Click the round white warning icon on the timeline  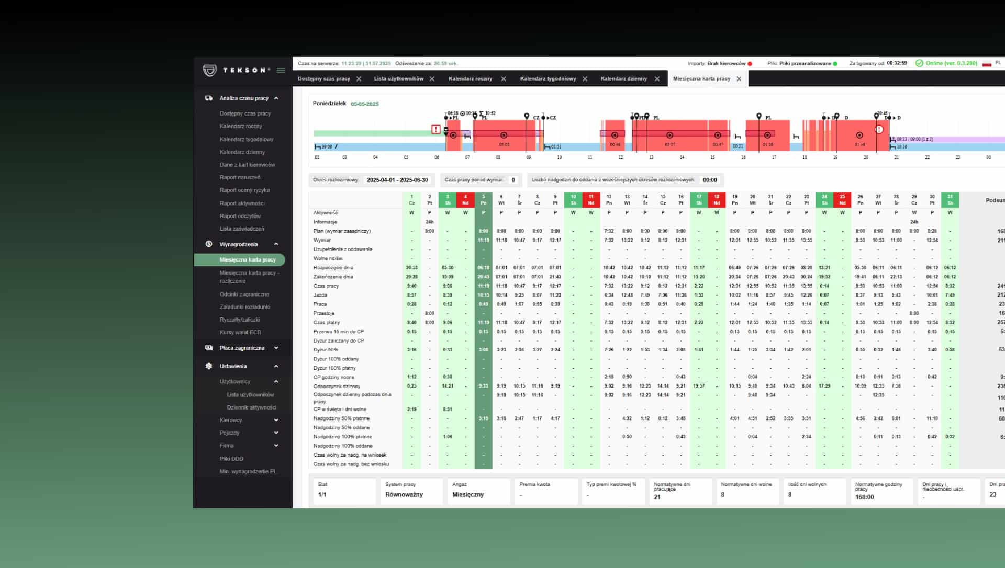pyautogui.click(x=879, y=129)
